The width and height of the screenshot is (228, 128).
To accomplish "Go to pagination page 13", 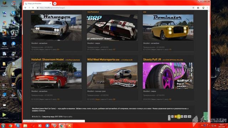I will coord(190,117).
